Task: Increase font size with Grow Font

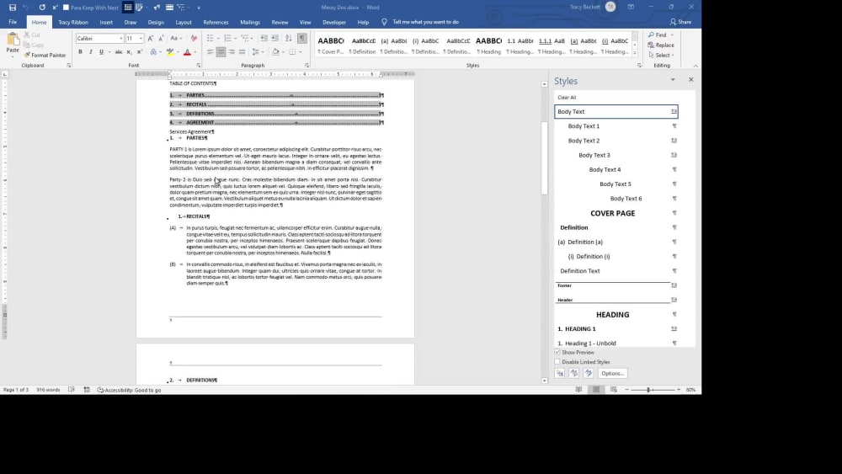Action: 151,38
